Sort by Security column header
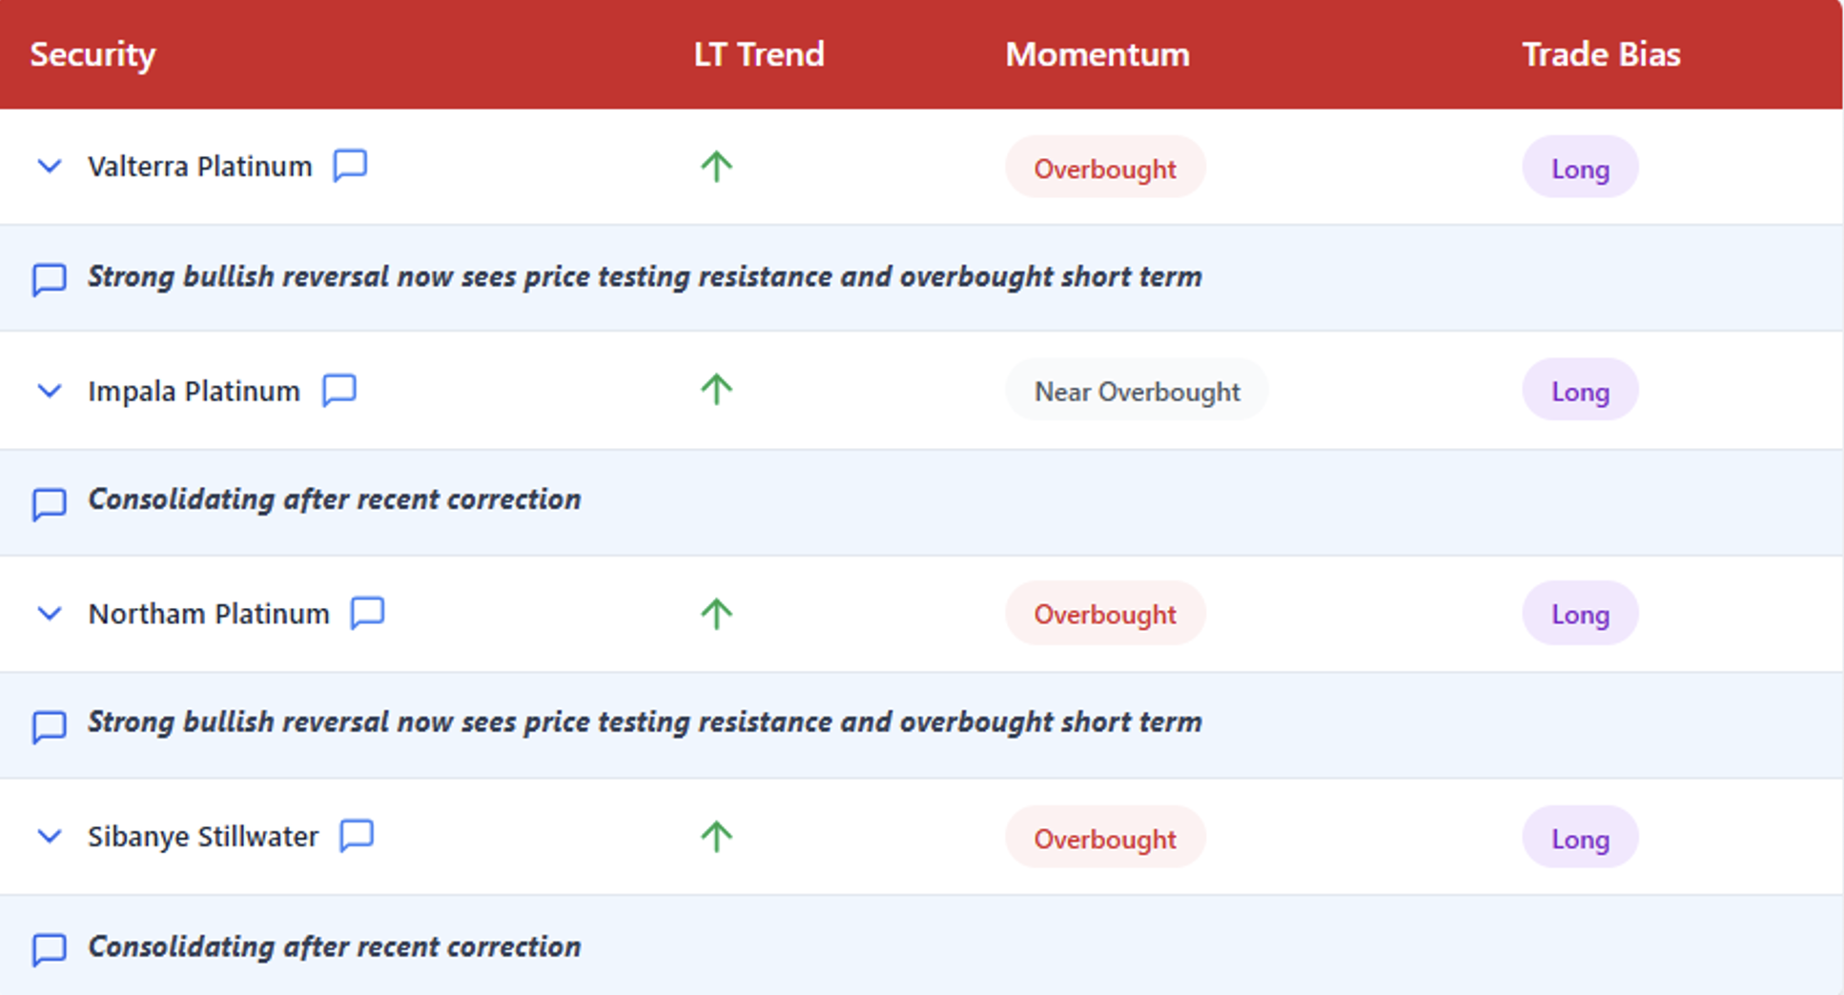 pyautogui.click(x=92, y=54)
